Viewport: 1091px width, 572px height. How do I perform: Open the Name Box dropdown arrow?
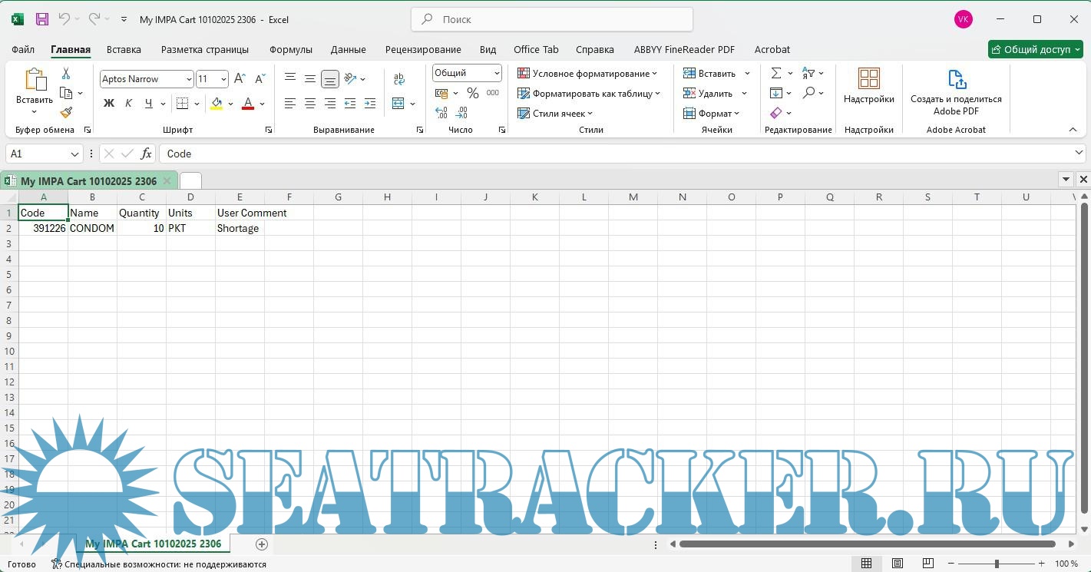point(74,154)
